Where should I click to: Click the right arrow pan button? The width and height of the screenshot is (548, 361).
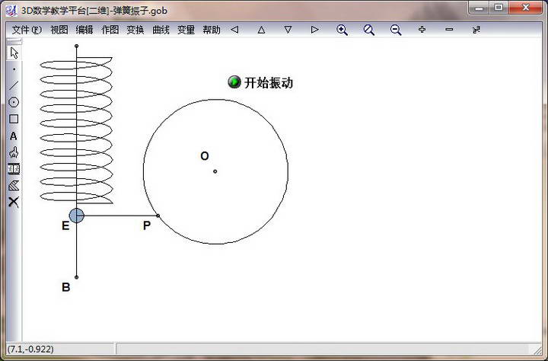[314, 30]
